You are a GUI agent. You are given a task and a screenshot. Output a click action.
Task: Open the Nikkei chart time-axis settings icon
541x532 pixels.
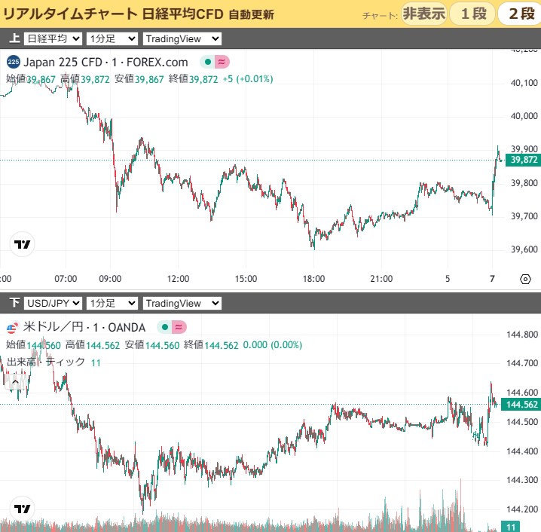(x=525, y=279)
